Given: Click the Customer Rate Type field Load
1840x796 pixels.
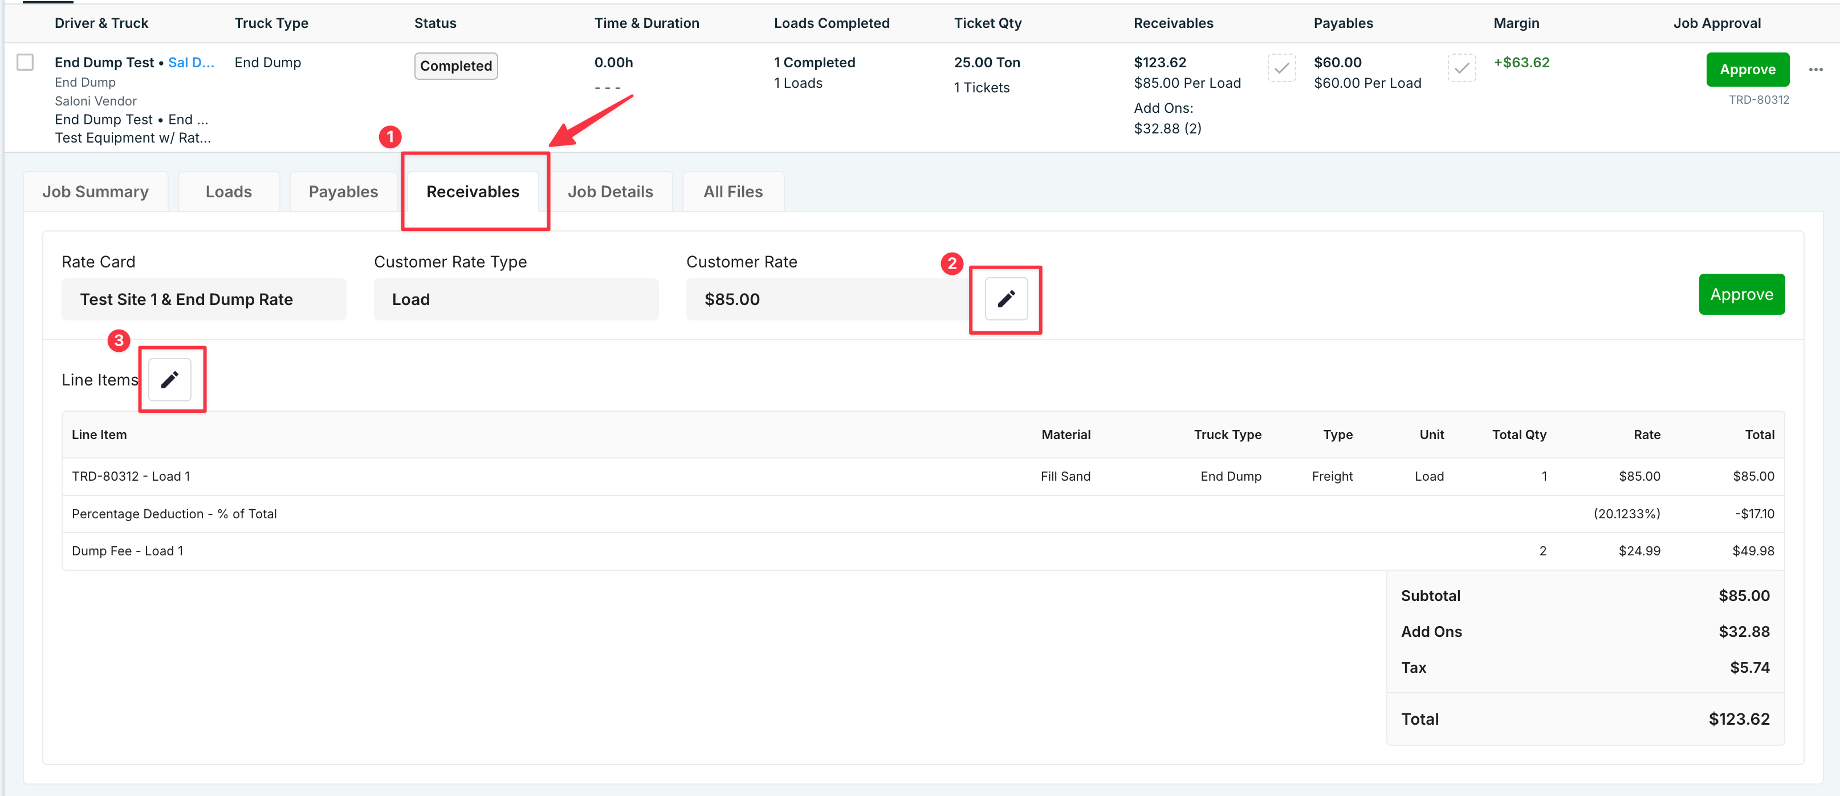Looking at the screenshot, I should click(516, 299).
